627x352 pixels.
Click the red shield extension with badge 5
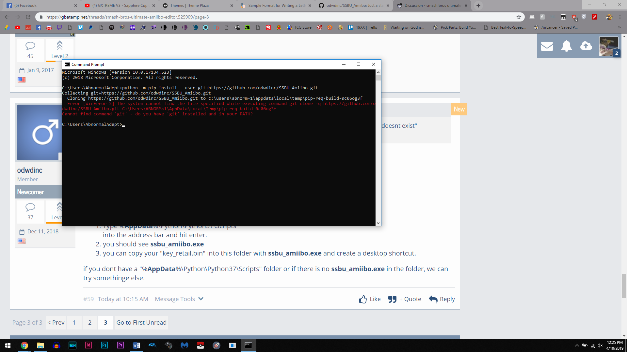point(574,17)
